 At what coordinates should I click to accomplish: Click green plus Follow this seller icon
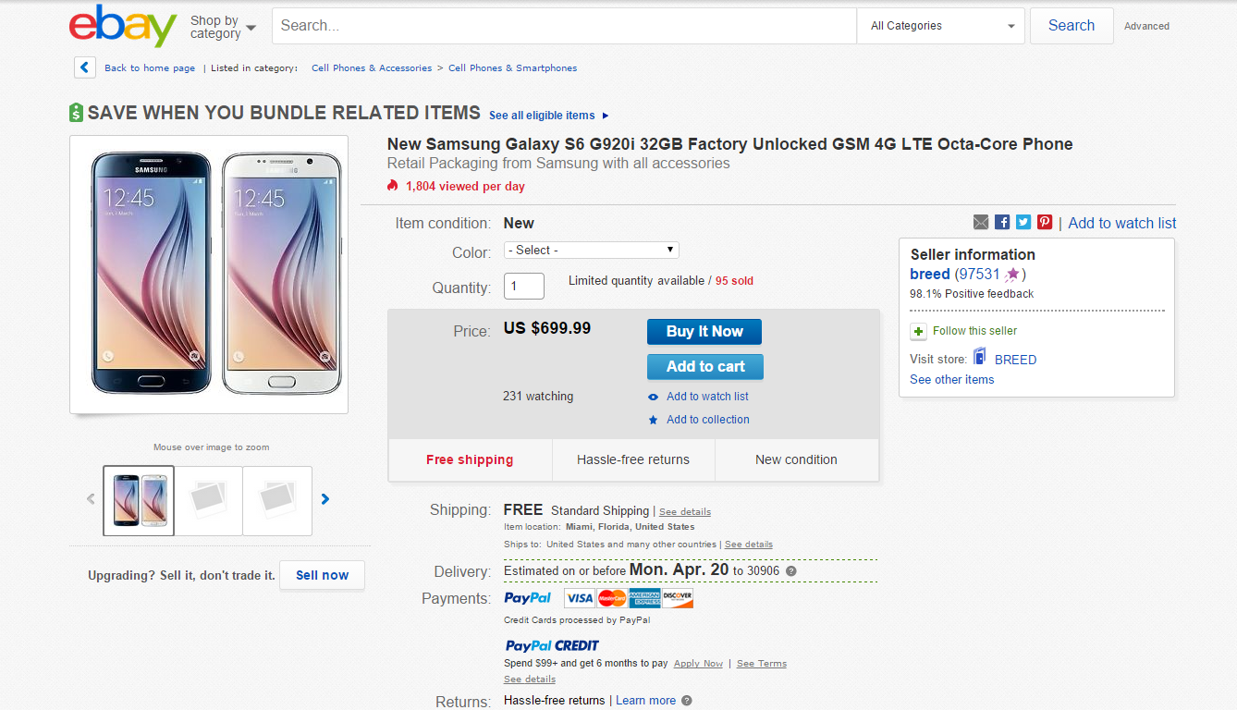pos(918,331)
